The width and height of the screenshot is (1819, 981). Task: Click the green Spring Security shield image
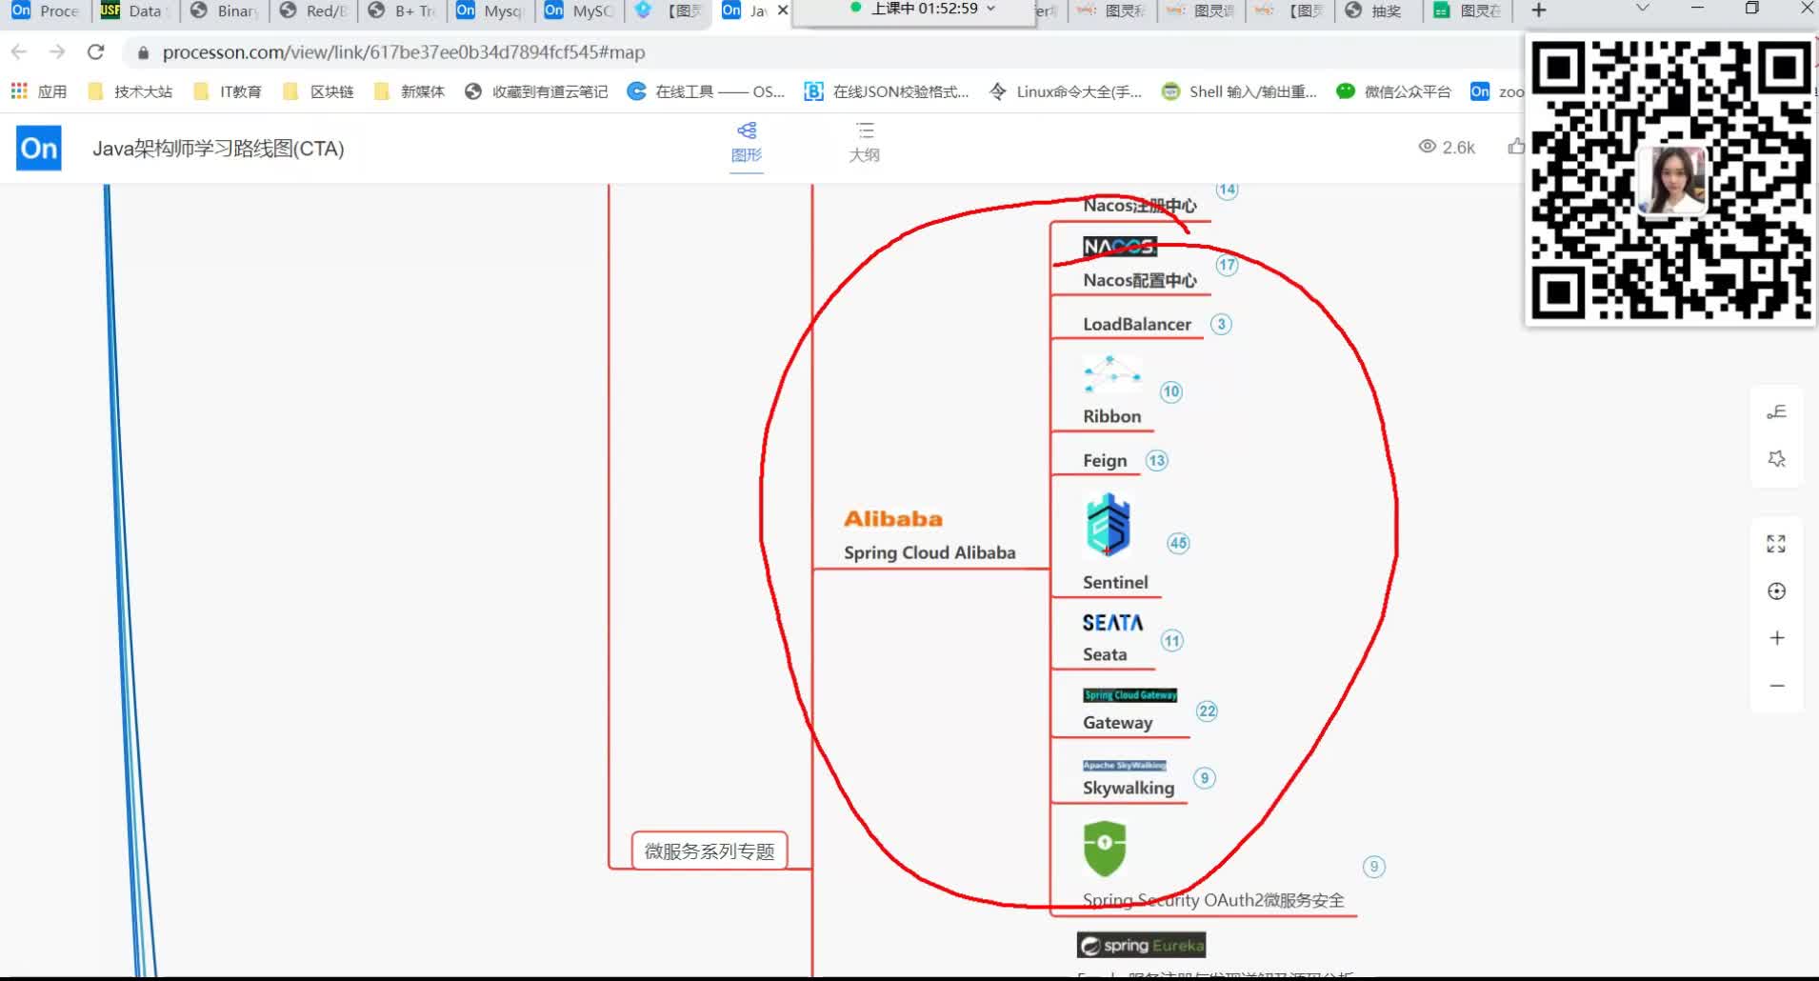(1105, 848)
